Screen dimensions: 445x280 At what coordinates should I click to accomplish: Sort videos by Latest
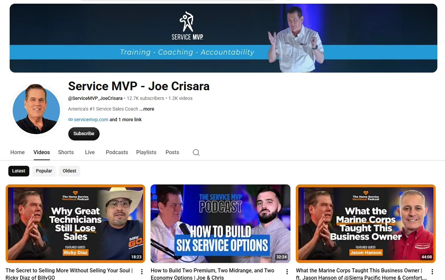[19, 171]
